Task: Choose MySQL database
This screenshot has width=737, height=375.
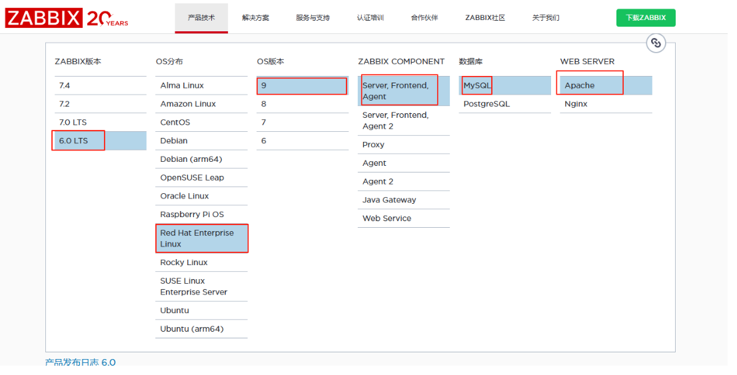Action: pyautogui.click(x=505, y=85)
